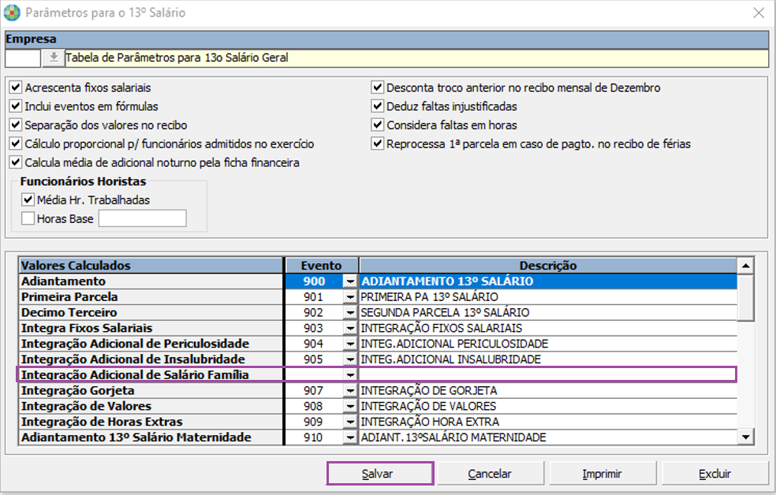Image resolution: width=776 pixels, height=495 pixels.
Task: Toggle Acrescenta fixos salariais checkbox
Action: coord(16,87)
